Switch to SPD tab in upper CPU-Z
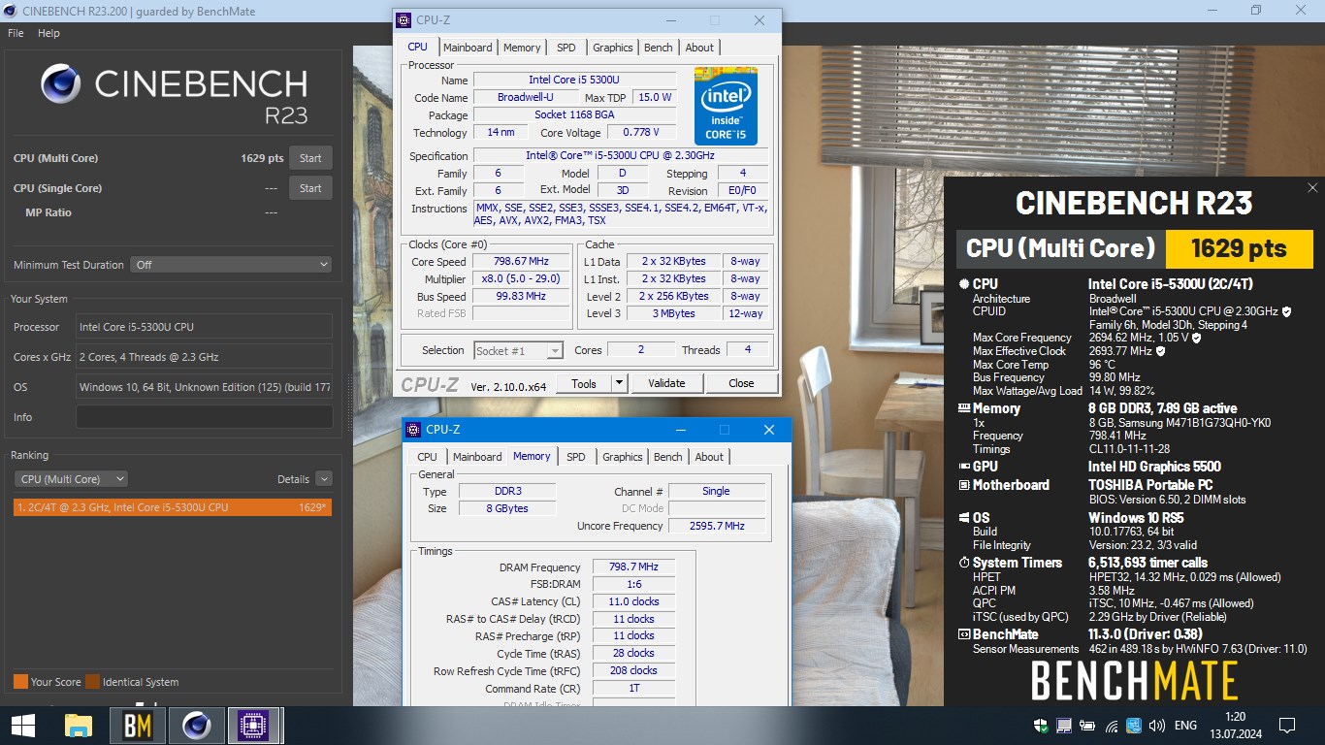 pyautogui.click(x=566, y=48)
